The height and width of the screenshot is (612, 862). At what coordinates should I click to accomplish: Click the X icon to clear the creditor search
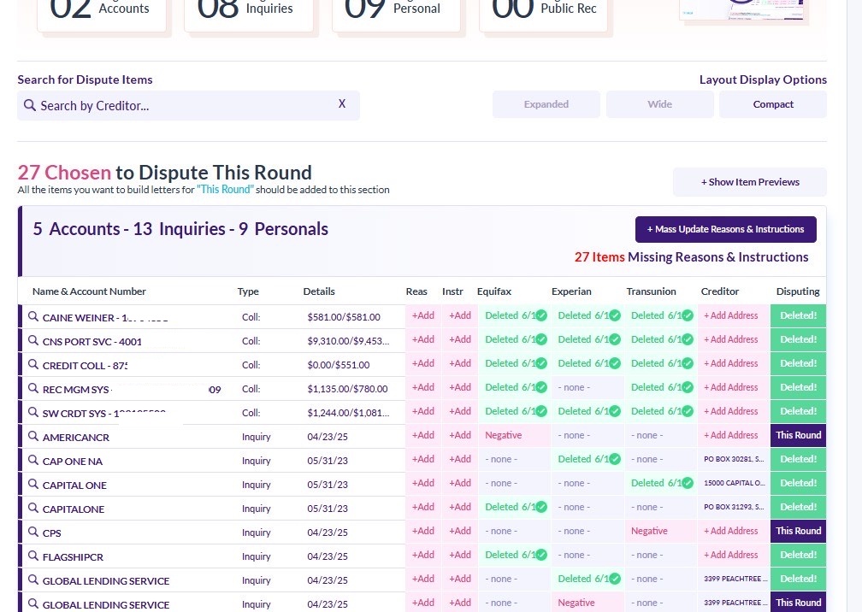click(342, 103)
